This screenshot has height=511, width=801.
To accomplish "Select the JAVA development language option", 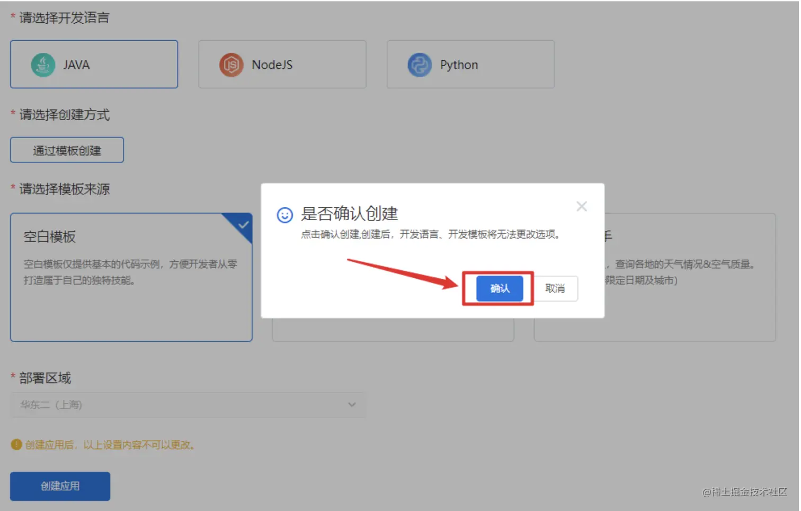I will pyautogui.click(x=94, y=65).
